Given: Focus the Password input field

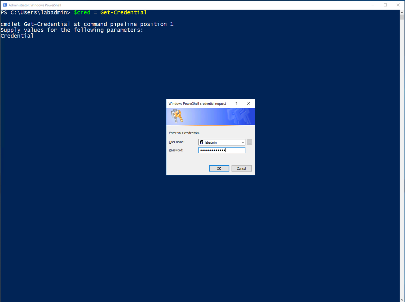Looking at the screenshot, I should pos(222,150).
